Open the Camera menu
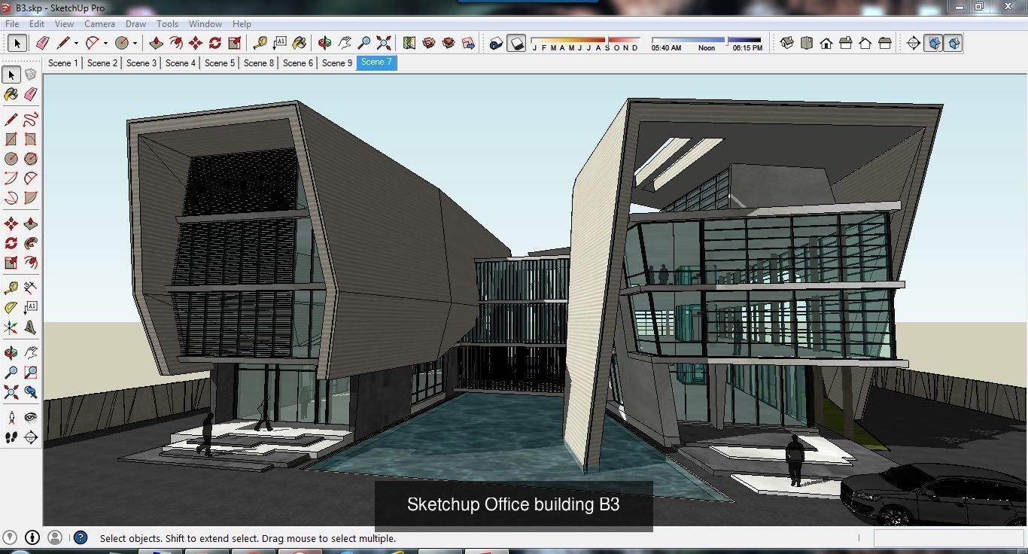 (99, 24)
